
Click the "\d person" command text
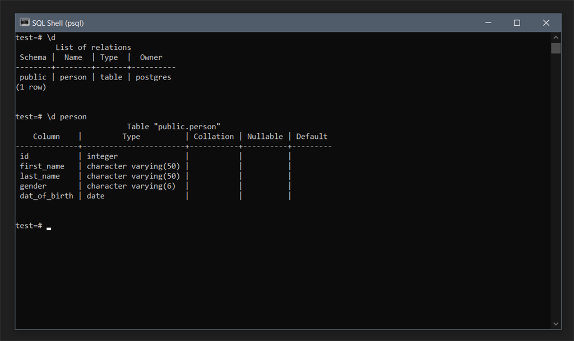pyautogui.click(x=67, y=117)
